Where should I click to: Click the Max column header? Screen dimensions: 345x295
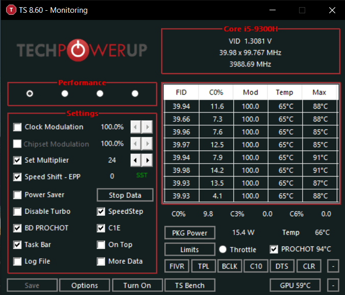tap(319, 92)
